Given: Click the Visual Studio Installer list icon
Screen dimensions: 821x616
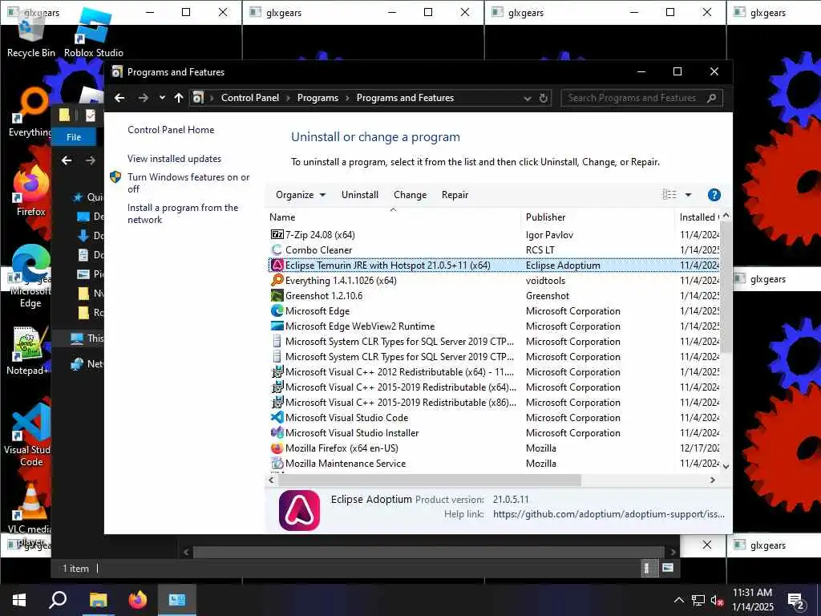Looking at the screenshot, I should click(x=277, y=432).
